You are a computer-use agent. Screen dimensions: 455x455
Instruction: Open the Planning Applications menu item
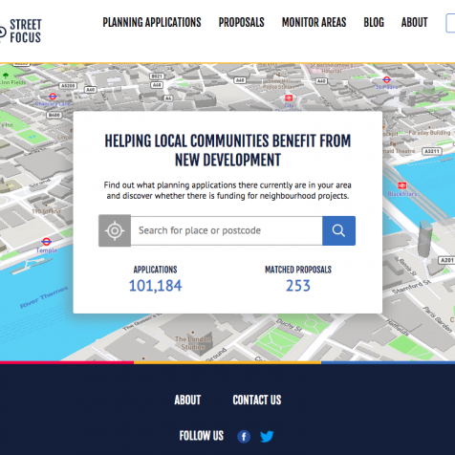coord(152,22)
